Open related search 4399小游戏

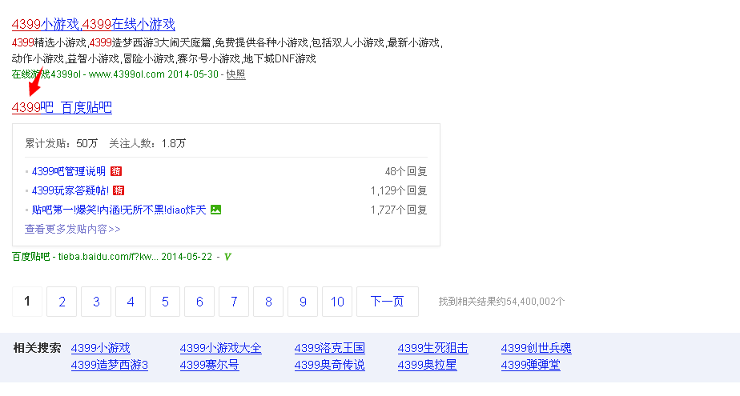tap(101, 348)
